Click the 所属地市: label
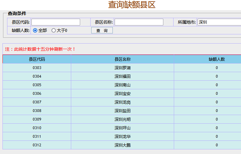241x154 pixels. [187, 22]
